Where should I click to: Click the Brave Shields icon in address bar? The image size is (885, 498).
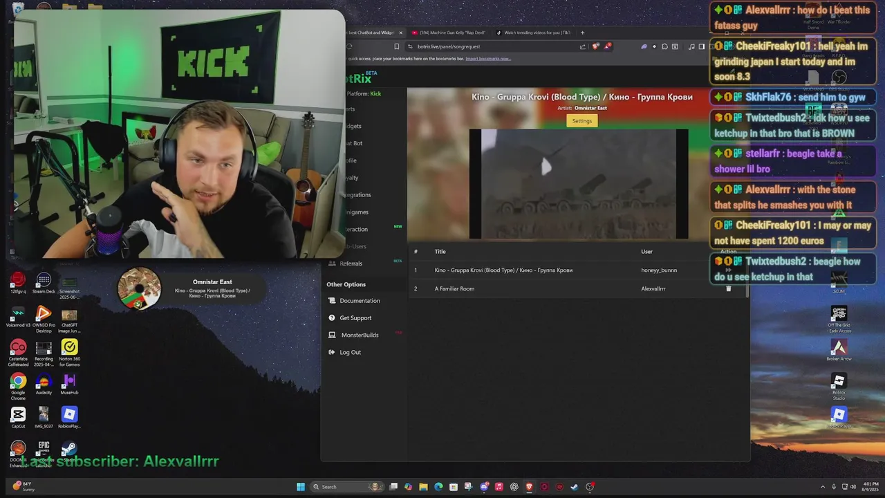[595, 46]
